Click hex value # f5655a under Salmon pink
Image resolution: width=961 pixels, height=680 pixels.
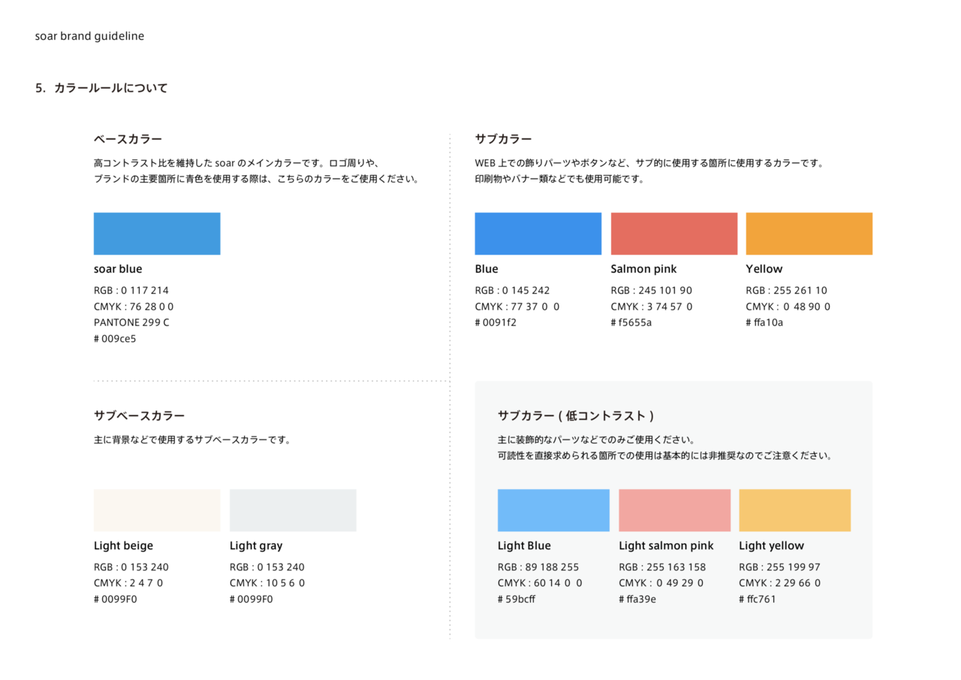pos(631,323)
